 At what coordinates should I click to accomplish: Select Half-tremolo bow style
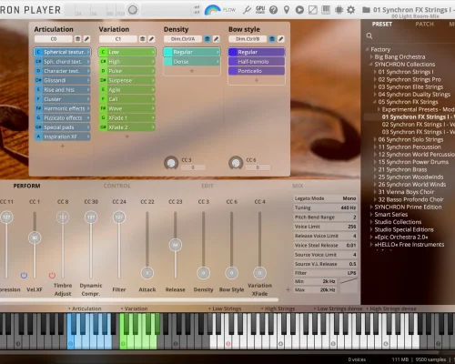pyautogui.click(x=257, y=62)
